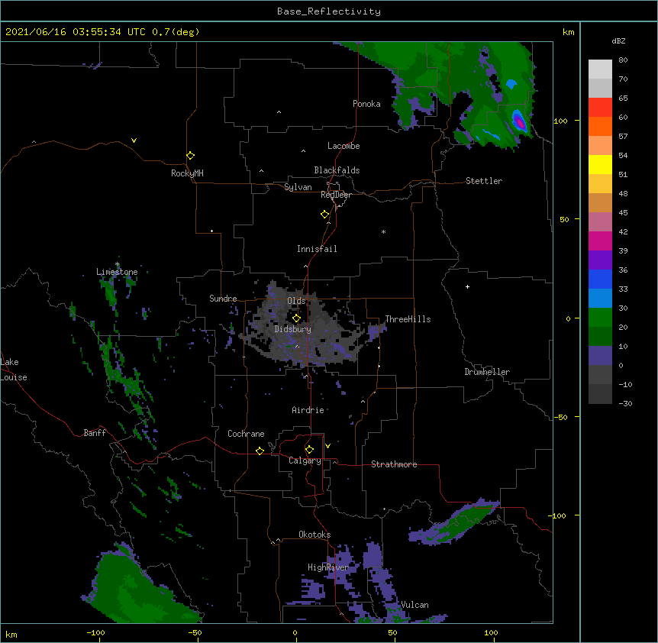Click the Sundre town label
This screenshot has width=658, height=643.
tap(223, 299)
